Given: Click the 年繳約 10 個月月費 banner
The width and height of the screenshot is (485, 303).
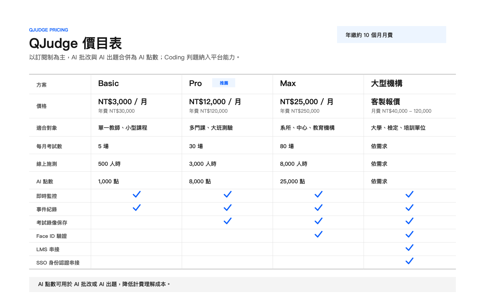Looking at the screenshot, I should (392, 35).
